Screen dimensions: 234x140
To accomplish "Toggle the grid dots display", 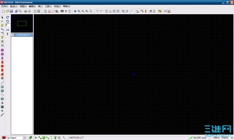I will click(x=53, y=11).
